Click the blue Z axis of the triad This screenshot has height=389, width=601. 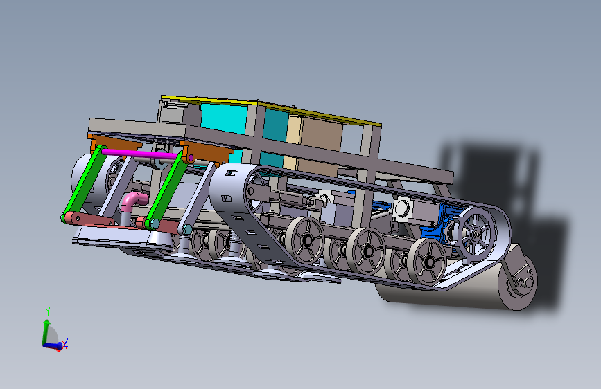point(53,345)
